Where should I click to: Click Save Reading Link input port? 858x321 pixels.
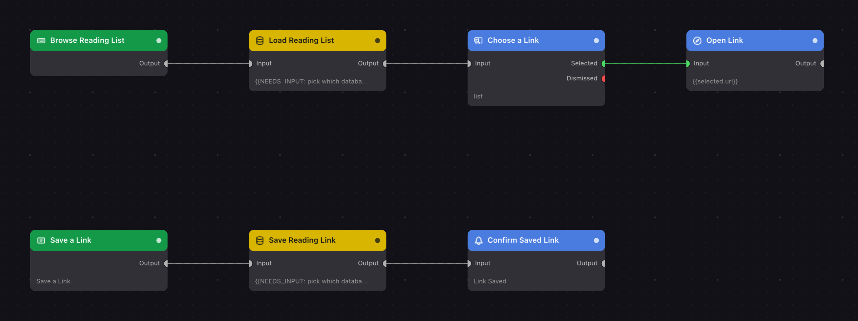251,264
